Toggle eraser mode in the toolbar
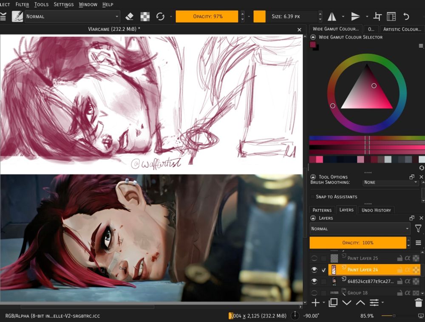425x322 pixels. pos(129,17)
